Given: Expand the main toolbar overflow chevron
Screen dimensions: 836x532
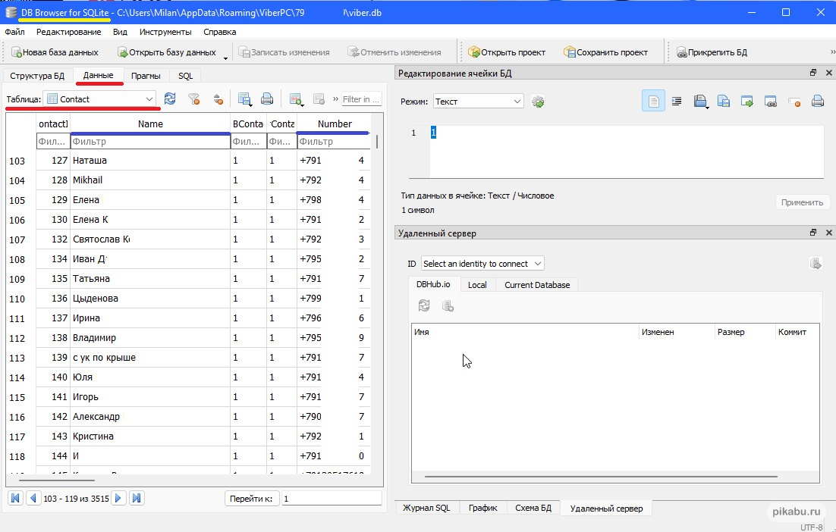Looking at the screenshot, I should (832, 52).
